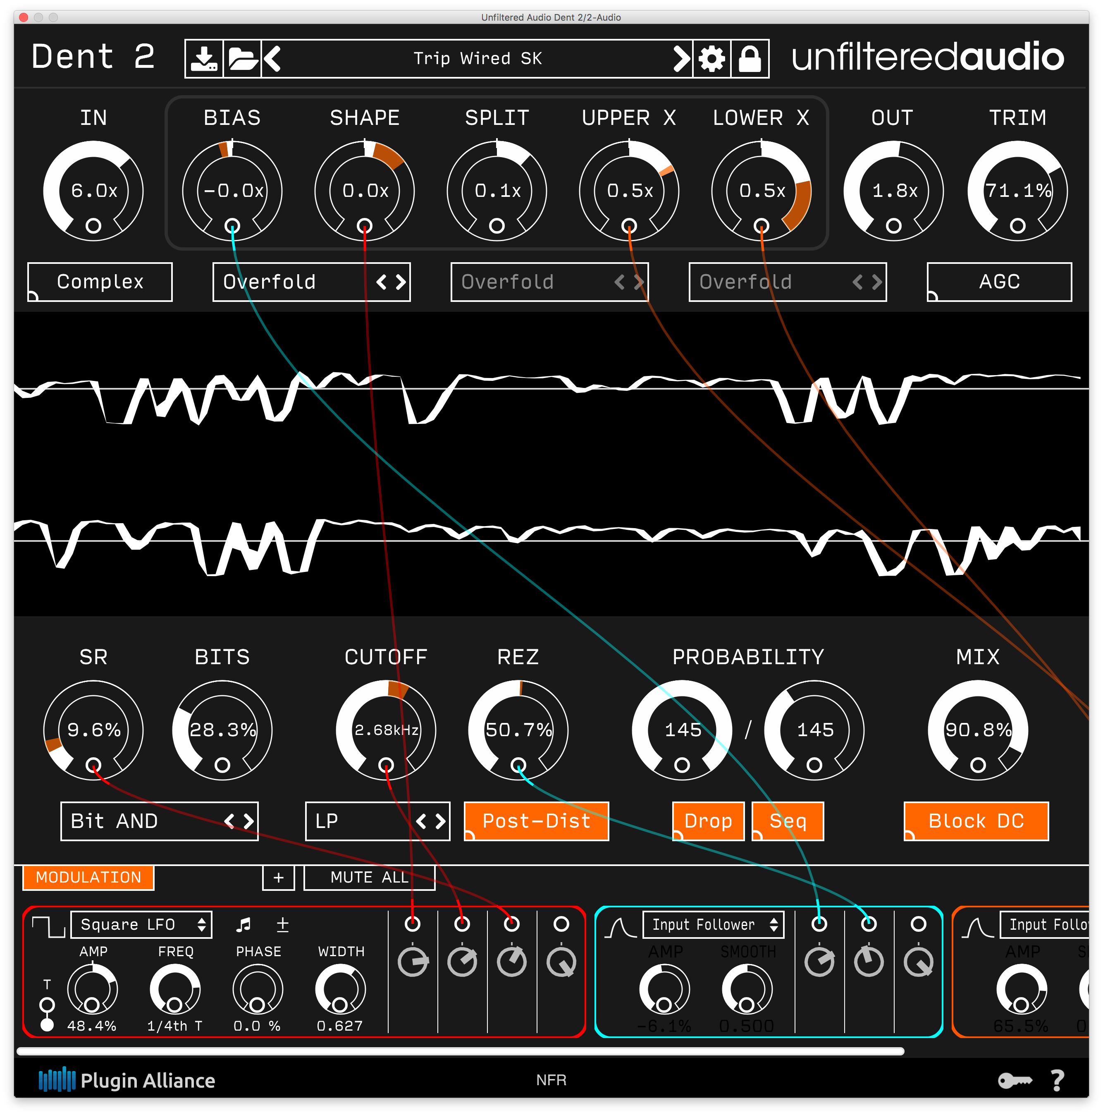
Task: Click the next arrow on the Overfold selector
Action: click(400, 282)
